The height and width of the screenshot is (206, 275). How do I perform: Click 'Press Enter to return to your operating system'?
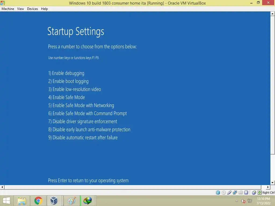pyautogui.click(x=88, y=181)
